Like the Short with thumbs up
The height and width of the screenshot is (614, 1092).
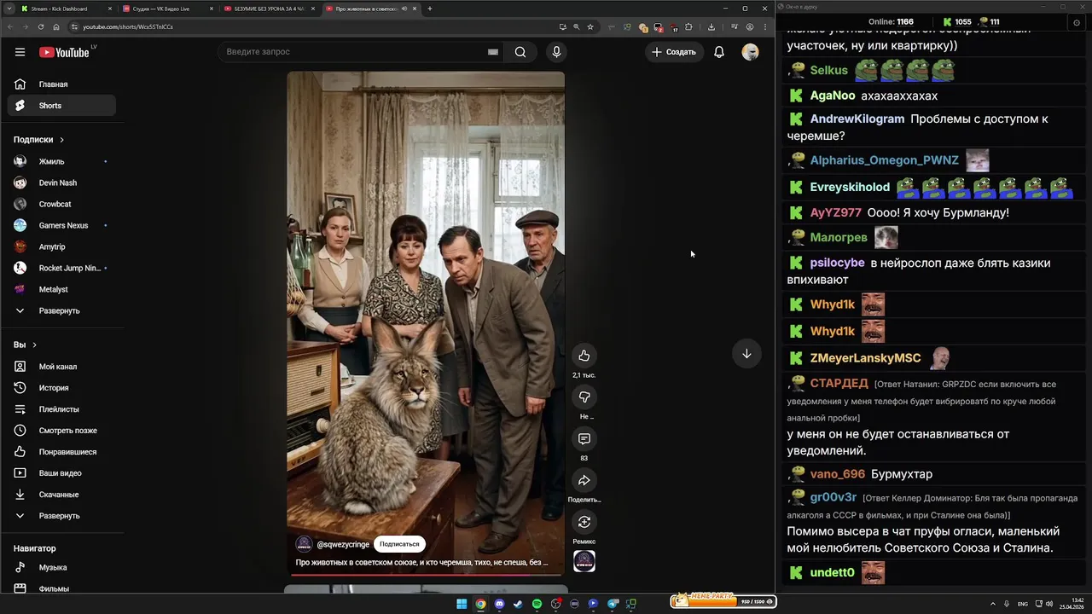click(584, 356)
